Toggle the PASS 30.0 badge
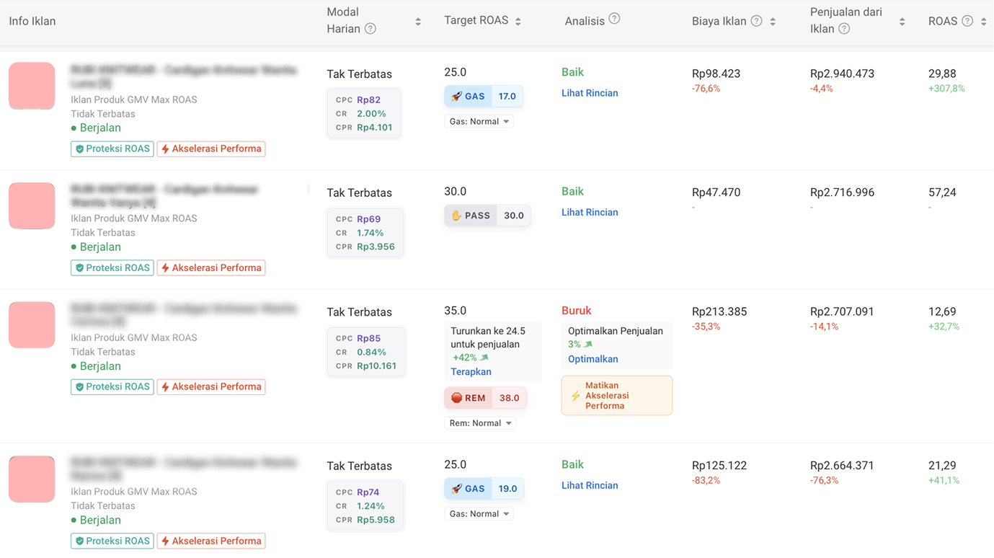 [487, 216]
